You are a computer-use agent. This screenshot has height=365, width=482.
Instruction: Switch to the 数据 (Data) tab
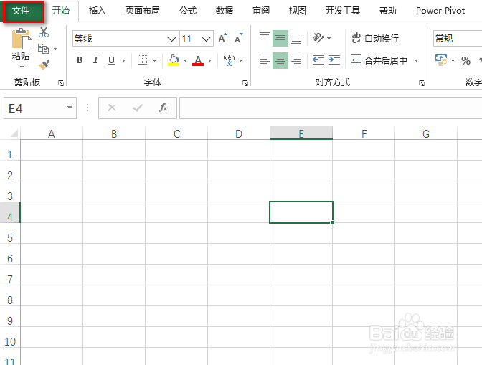coord(224,11)
